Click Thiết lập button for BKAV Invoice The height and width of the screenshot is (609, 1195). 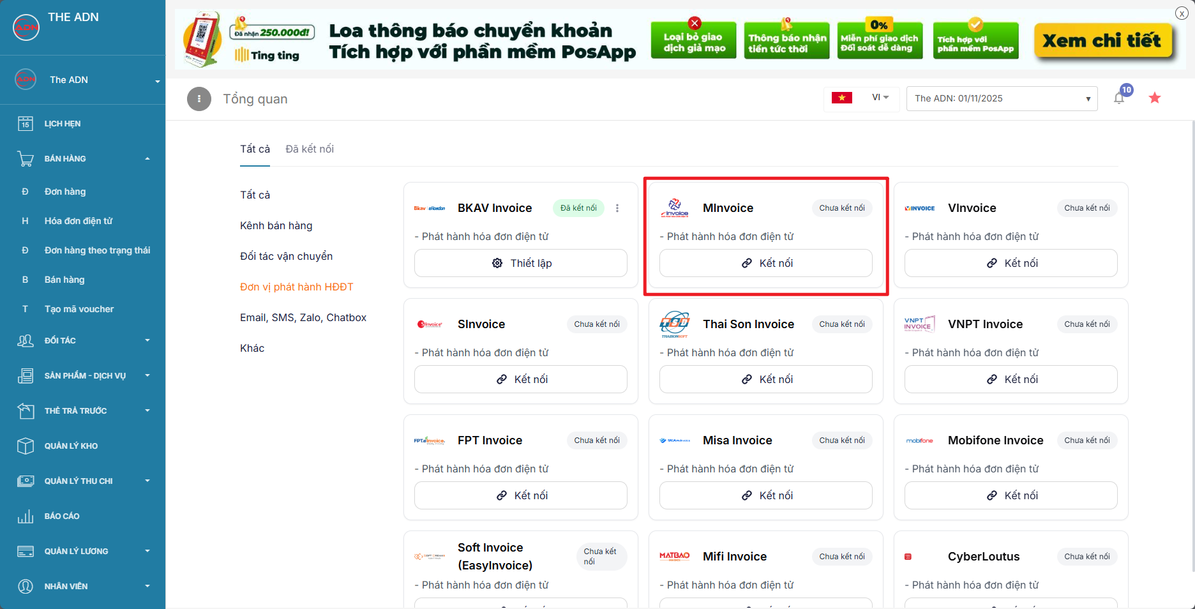(x=520, y=263)
